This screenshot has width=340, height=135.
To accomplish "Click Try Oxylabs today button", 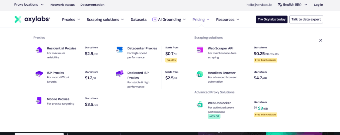I will click(272, 19).
